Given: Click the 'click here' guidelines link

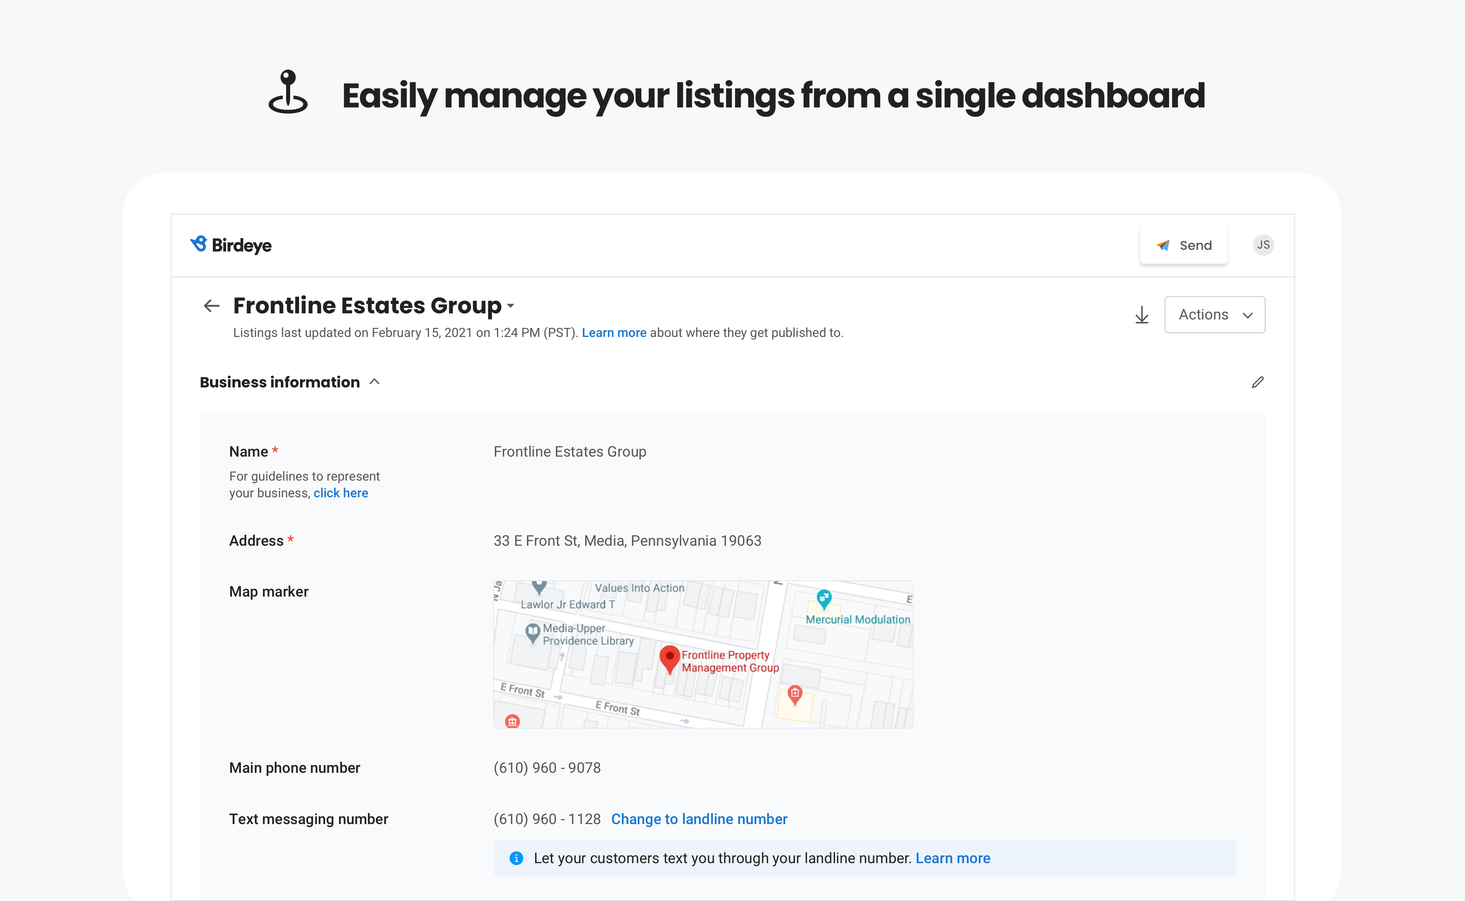Looking at the screenshot, I should [x=340, y=493].
